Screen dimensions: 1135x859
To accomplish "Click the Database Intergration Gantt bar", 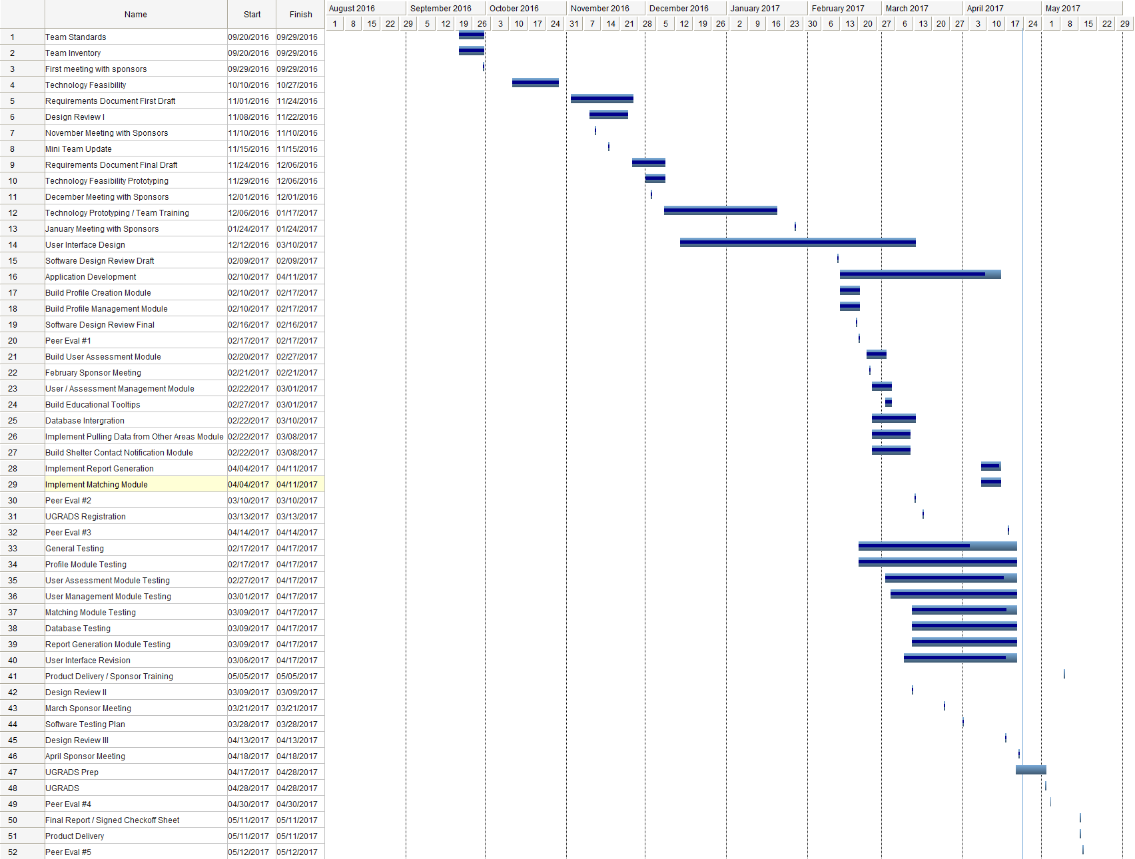I will click(x=894, y=418).
